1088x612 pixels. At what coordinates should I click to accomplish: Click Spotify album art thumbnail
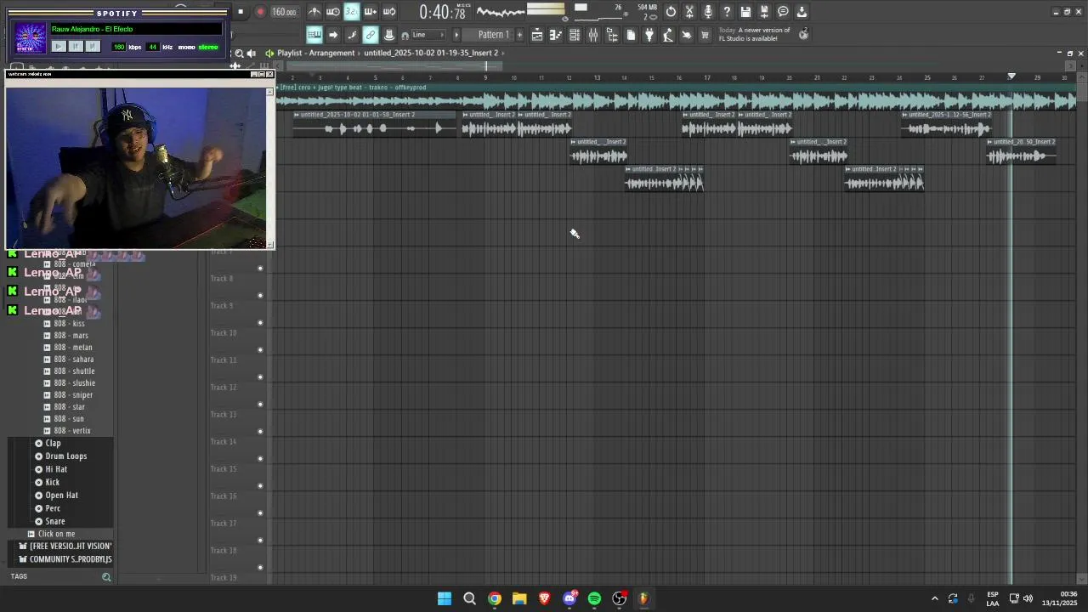pyautogui.click(x=30, y=38)
